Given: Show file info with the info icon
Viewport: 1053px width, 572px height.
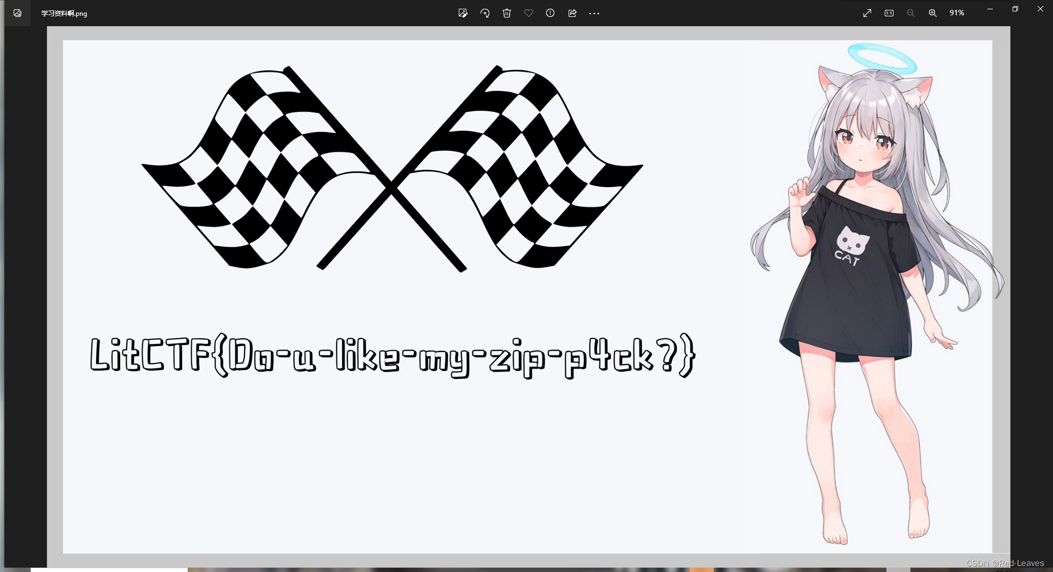Looking at the screenshot, I should (x=551, y=13).
